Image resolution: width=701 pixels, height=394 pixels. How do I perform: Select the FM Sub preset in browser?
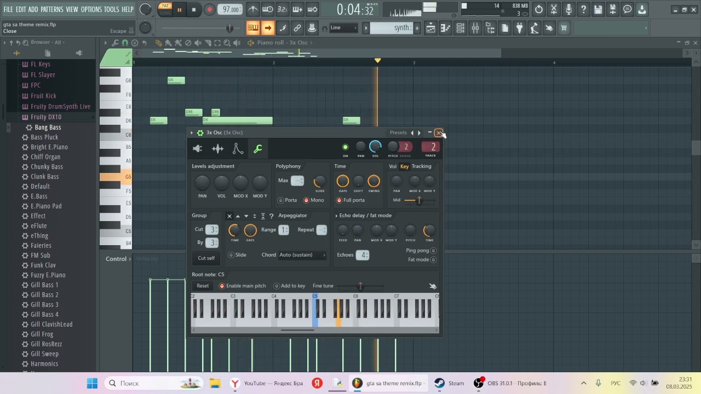point(40,256)
